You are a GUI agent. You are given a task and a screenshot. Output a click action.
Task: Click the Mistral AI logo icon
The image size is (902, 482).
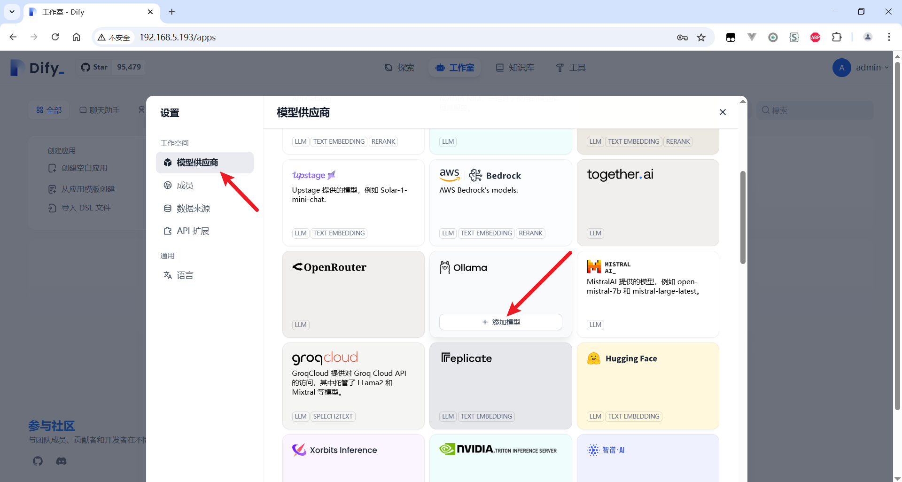[594, 267]
